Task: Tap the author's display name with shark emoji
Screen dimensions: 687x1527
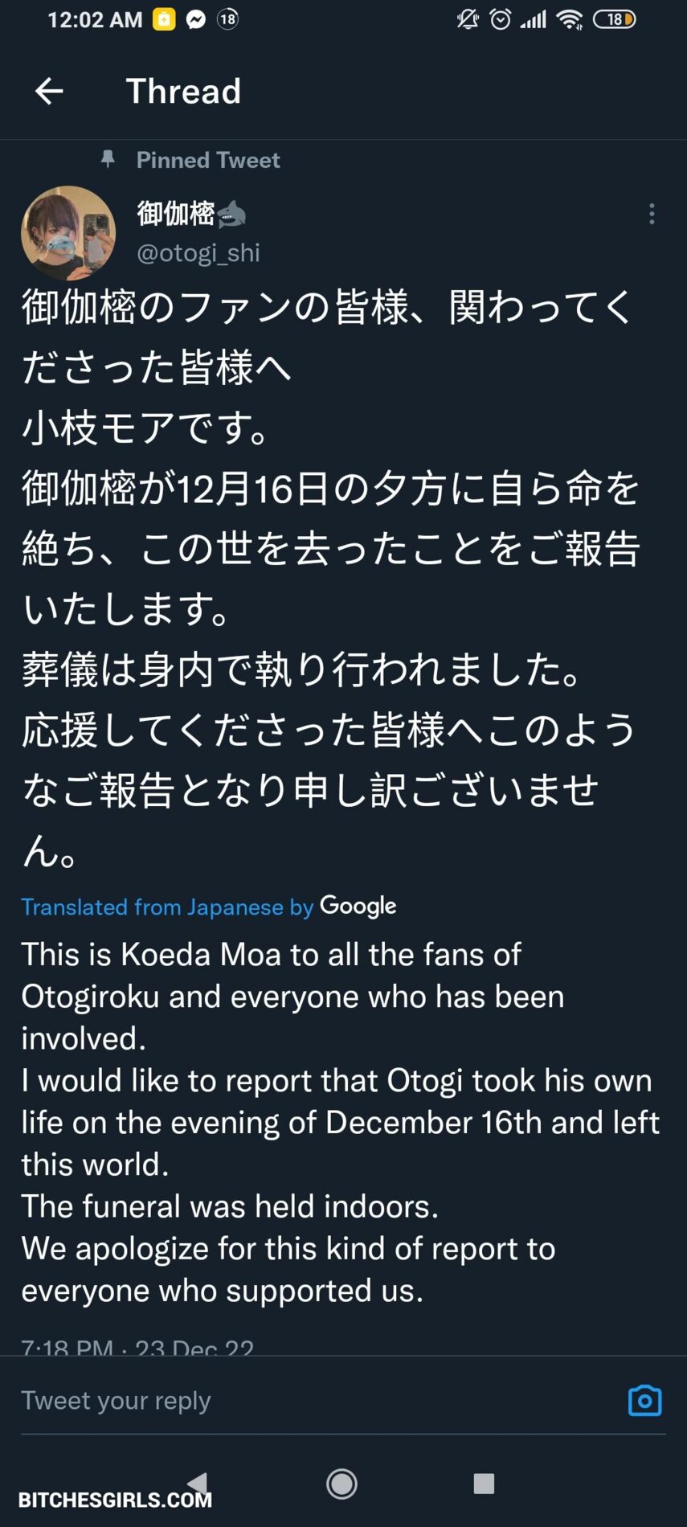Action: click(191, 214)
